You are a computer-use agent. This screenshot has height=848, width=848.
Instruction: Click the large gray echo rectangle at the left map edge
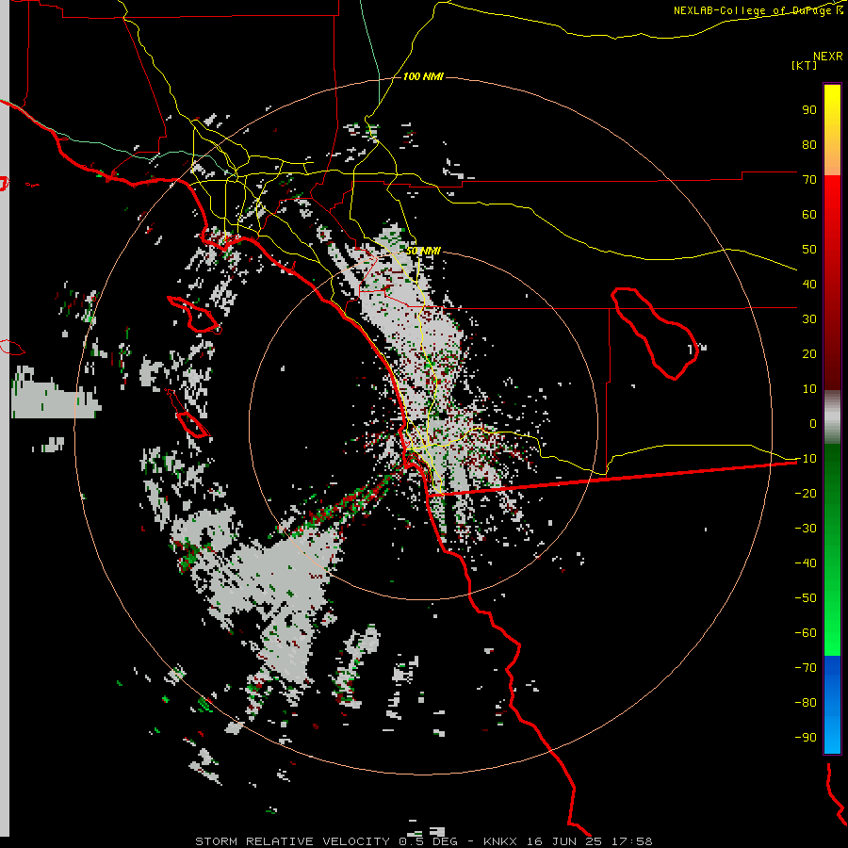(x=56, y=393)
